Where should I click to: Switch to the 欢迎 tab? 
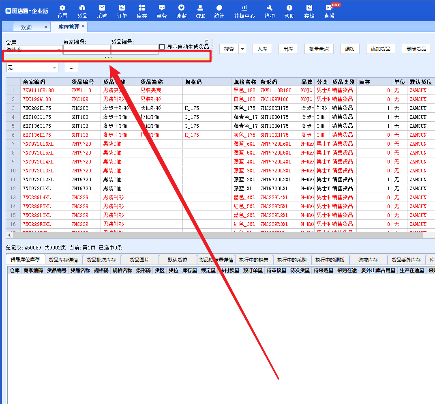click(x=26, y=27)
